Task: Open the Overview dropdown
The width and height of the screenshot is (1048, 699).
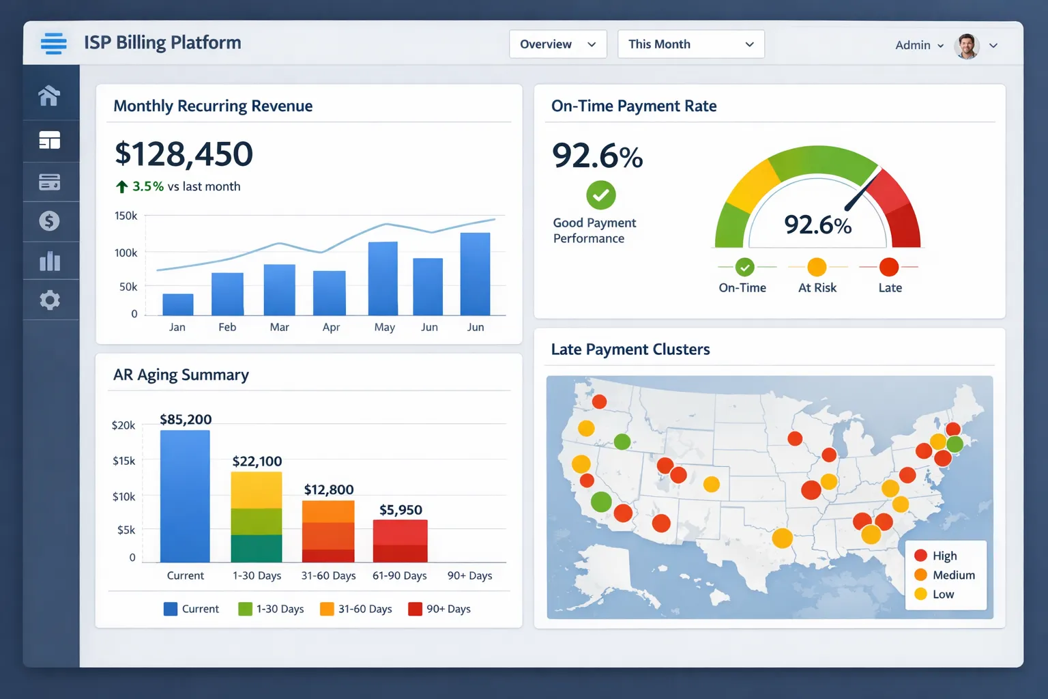Action: click(x=558, y=44)
